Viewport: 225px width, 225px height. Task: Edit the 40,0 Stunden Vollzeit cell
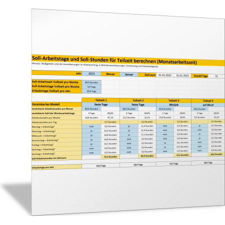pyautogui.click(x=91, y=82)
